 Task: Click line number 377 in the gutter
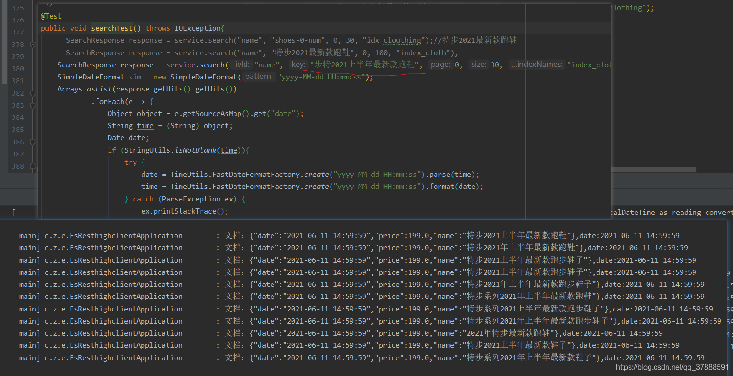point(18,32)
